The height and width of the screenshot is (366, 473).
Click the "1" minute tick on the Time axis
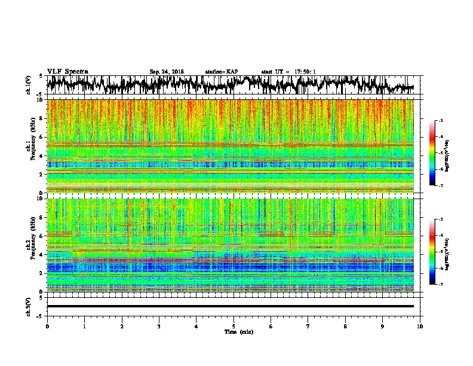(84, 327)
